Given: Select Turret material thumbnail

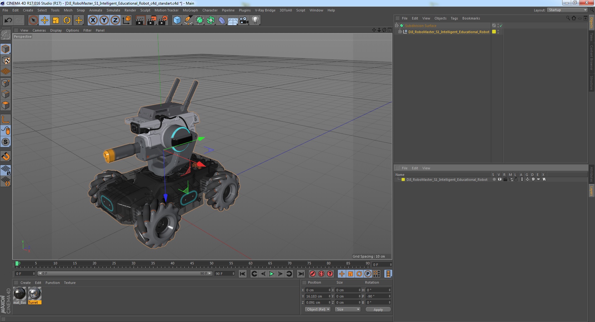Looking at the screenshot, I should tap(34, 294).
